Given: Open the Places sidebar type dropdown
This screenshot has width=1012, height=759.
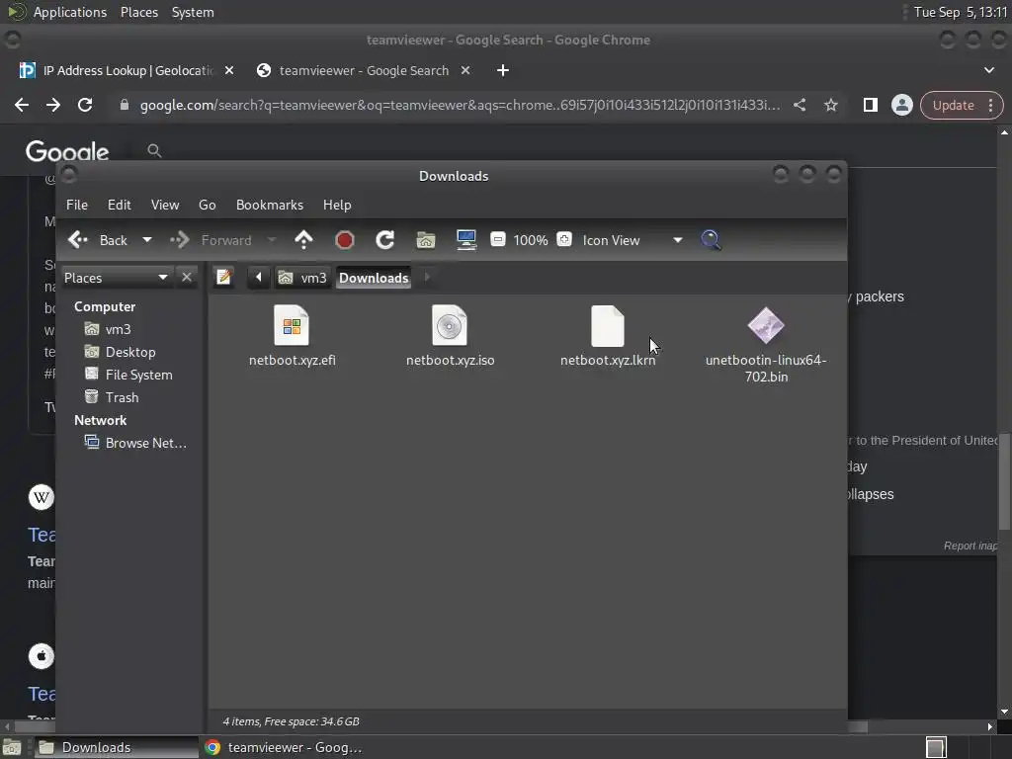Looking at the screenshot, I should point(117,278).
